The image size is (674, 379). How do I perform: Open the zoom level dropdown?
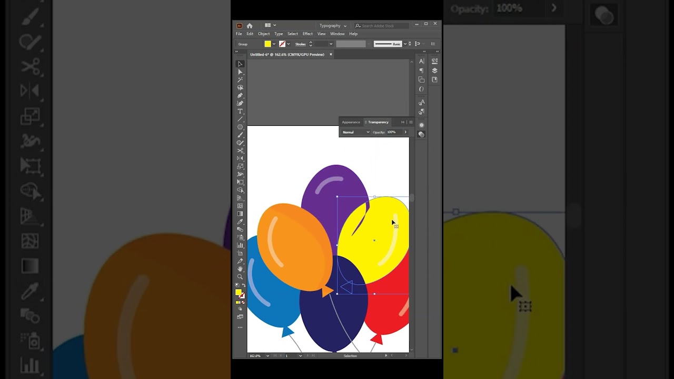[x=267, y=356]
